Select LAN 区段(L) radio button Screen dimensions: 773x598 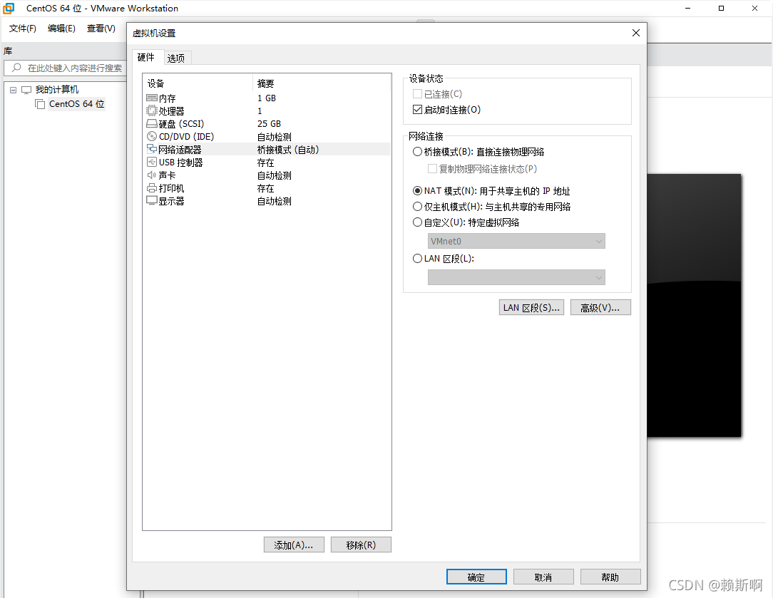coord(418,258)
